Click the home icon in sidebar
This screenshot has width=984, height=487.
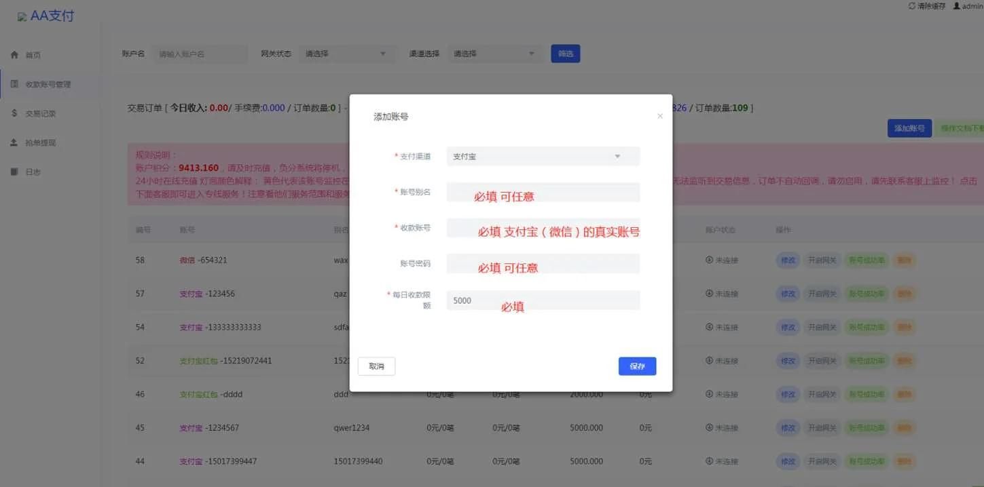tap(14, 55)
